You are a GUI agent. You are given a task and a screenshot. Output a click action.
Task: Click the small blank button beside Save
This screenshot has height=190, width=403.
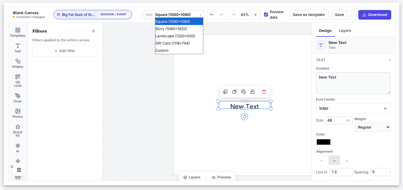[353, 15]
